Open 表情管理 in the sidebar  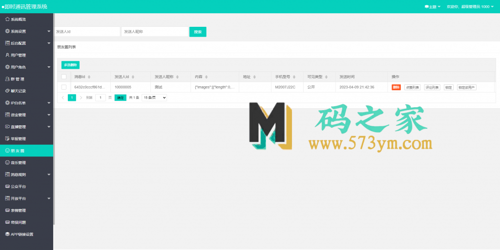[x=26, y=210]
